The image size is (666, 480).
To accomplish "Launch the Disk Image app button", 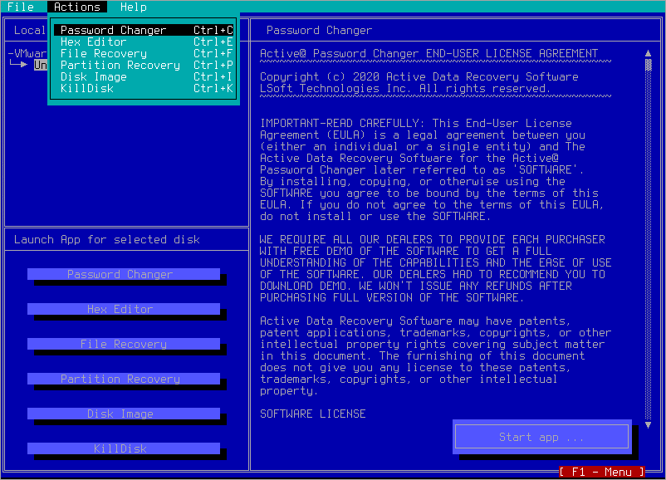I will point(124,414).
